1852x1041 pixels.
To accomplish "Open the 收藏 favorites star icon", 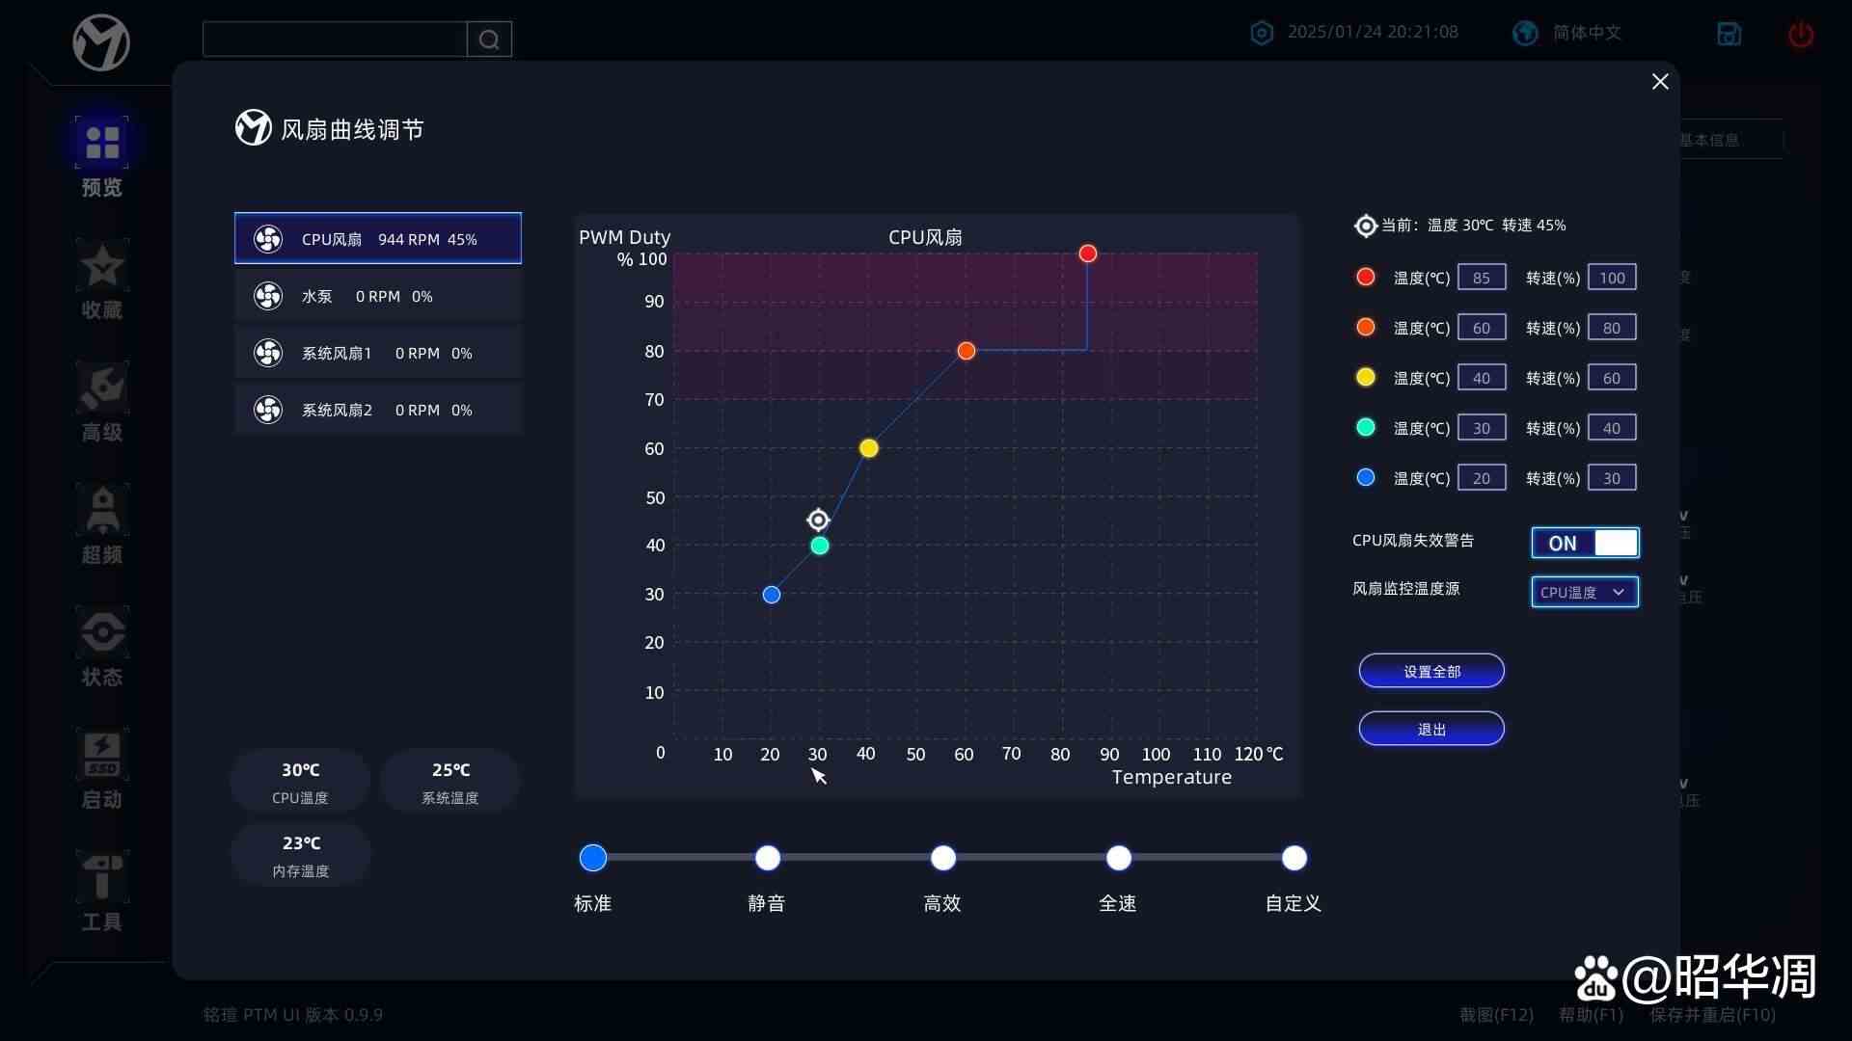I will click(x=101, y=266).
